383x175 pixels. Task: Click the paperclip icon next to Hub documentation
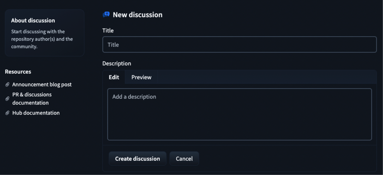7,112
